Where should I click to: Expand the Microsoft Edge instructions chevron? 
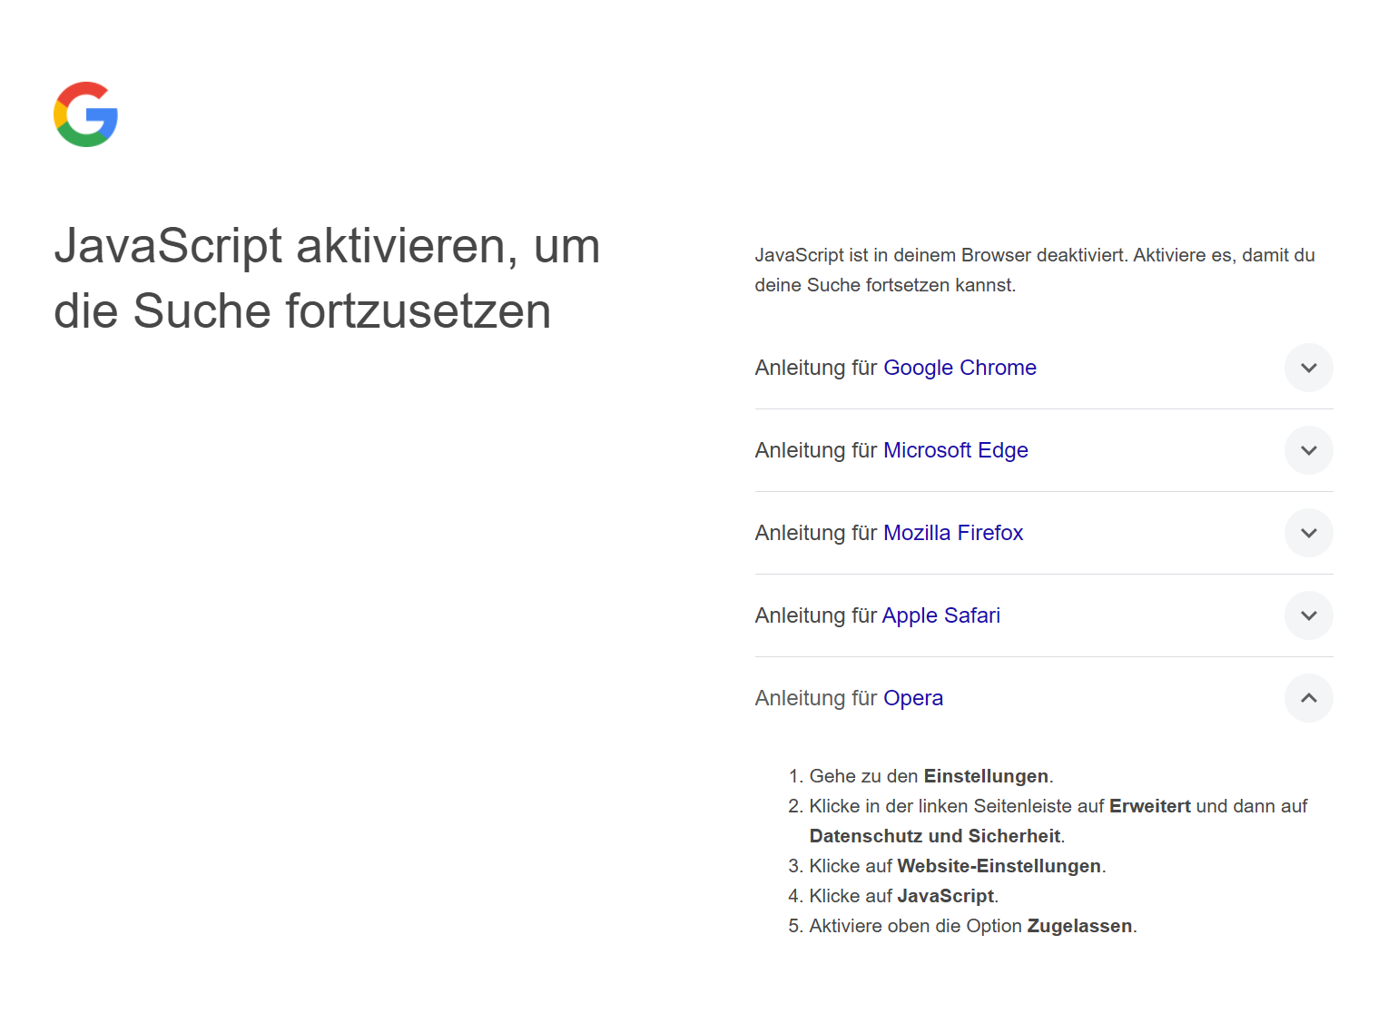1308,450
